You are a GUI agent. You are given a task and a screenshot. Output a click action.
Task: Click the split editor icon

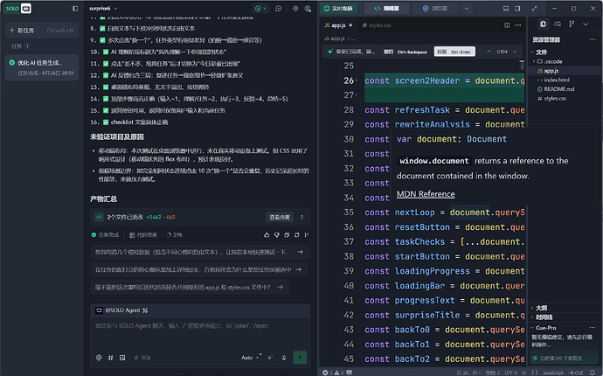[507, 25]
